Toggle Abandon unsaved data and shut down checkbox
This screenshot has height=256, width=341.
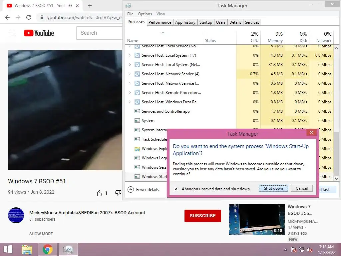(x=176, y=189)
